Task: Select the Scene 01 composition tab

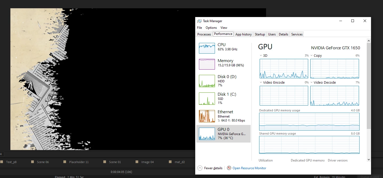Action: point(115,162)
